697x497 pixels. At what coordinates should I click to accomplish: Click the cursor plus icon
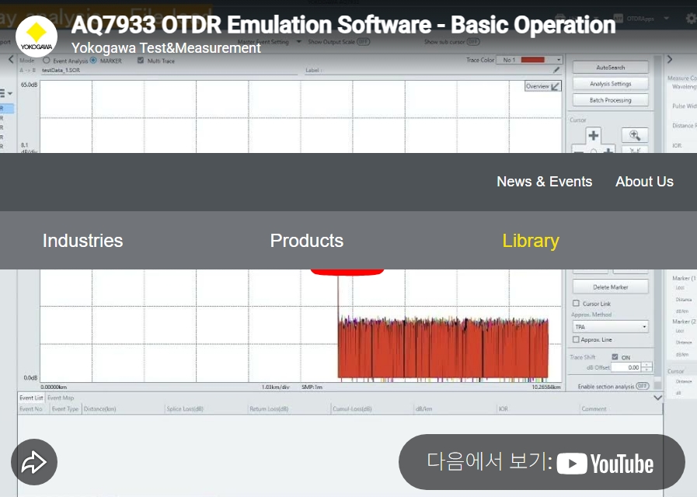point(594,135)
